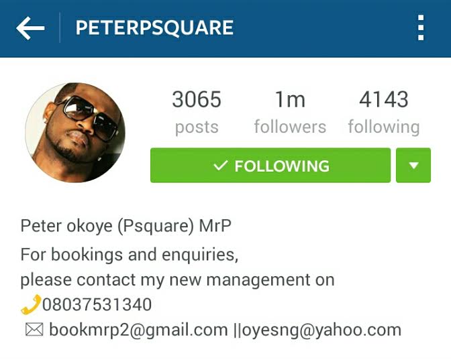
Task: Tap the back arrow icon
Action: tap(30, 28)
